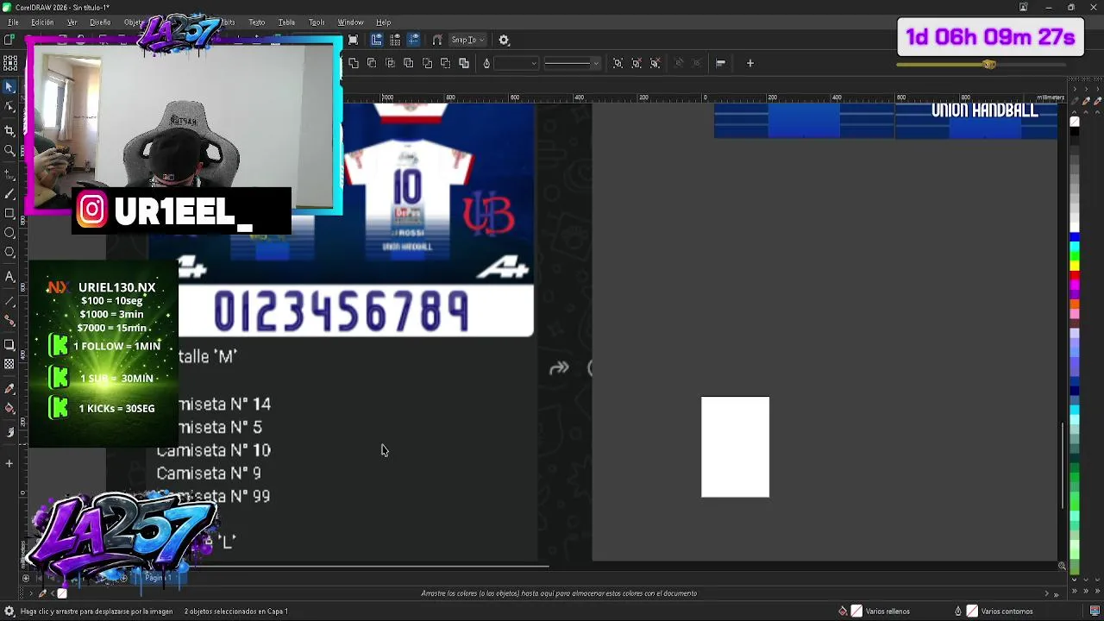Image resolution: width=1104 pixels, height=621 pixels.
Task: Click the Create Boundary icon
Action: coord(464,63)
